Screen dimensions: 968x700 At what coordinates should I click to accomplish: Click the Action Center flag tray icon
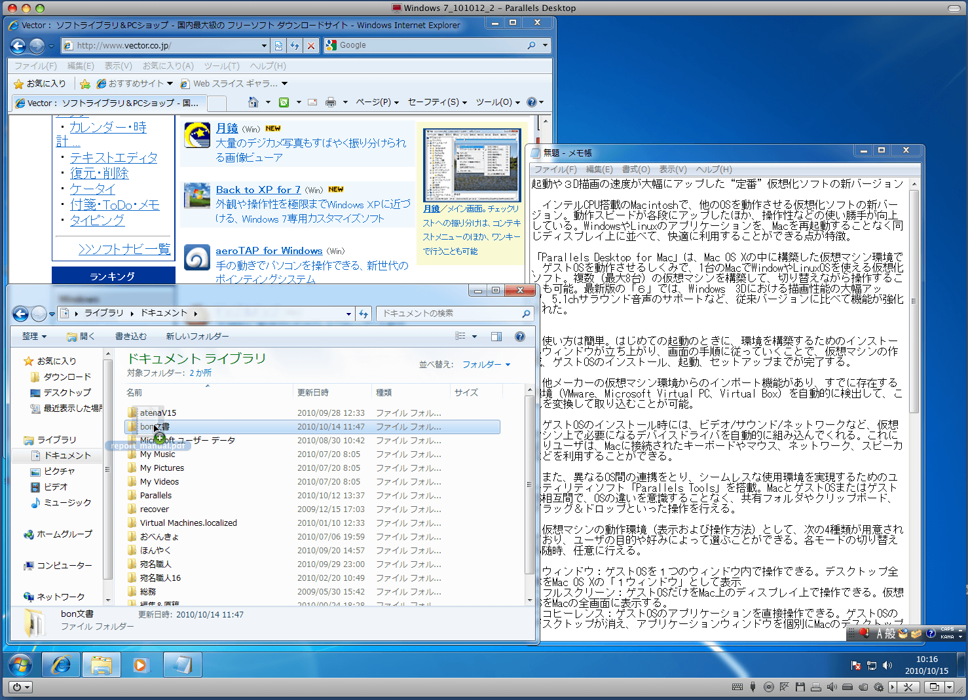pos(856,665)
